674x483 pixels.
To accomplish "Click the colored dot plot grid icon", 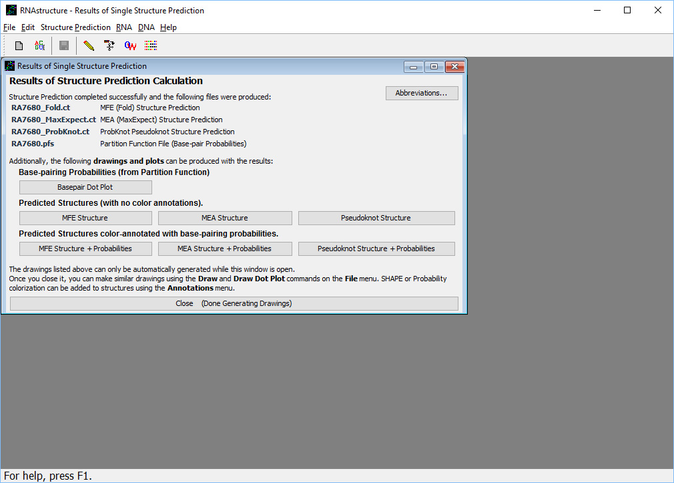I will coord(151,45).
